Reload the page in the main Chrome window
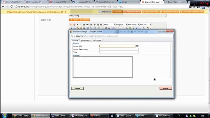The image size is (210, 118). [x=12, y=7]
